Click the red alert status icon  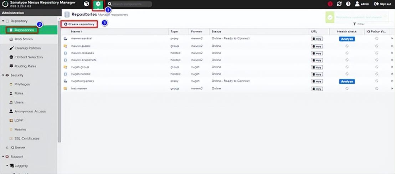[x=330, y=4]
